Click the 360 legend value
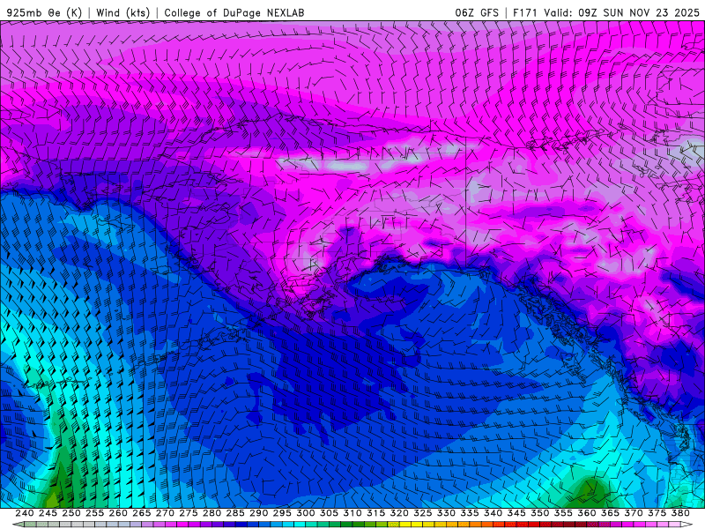Viewport: 705px width, 529px height. click(x=586, y=513)
